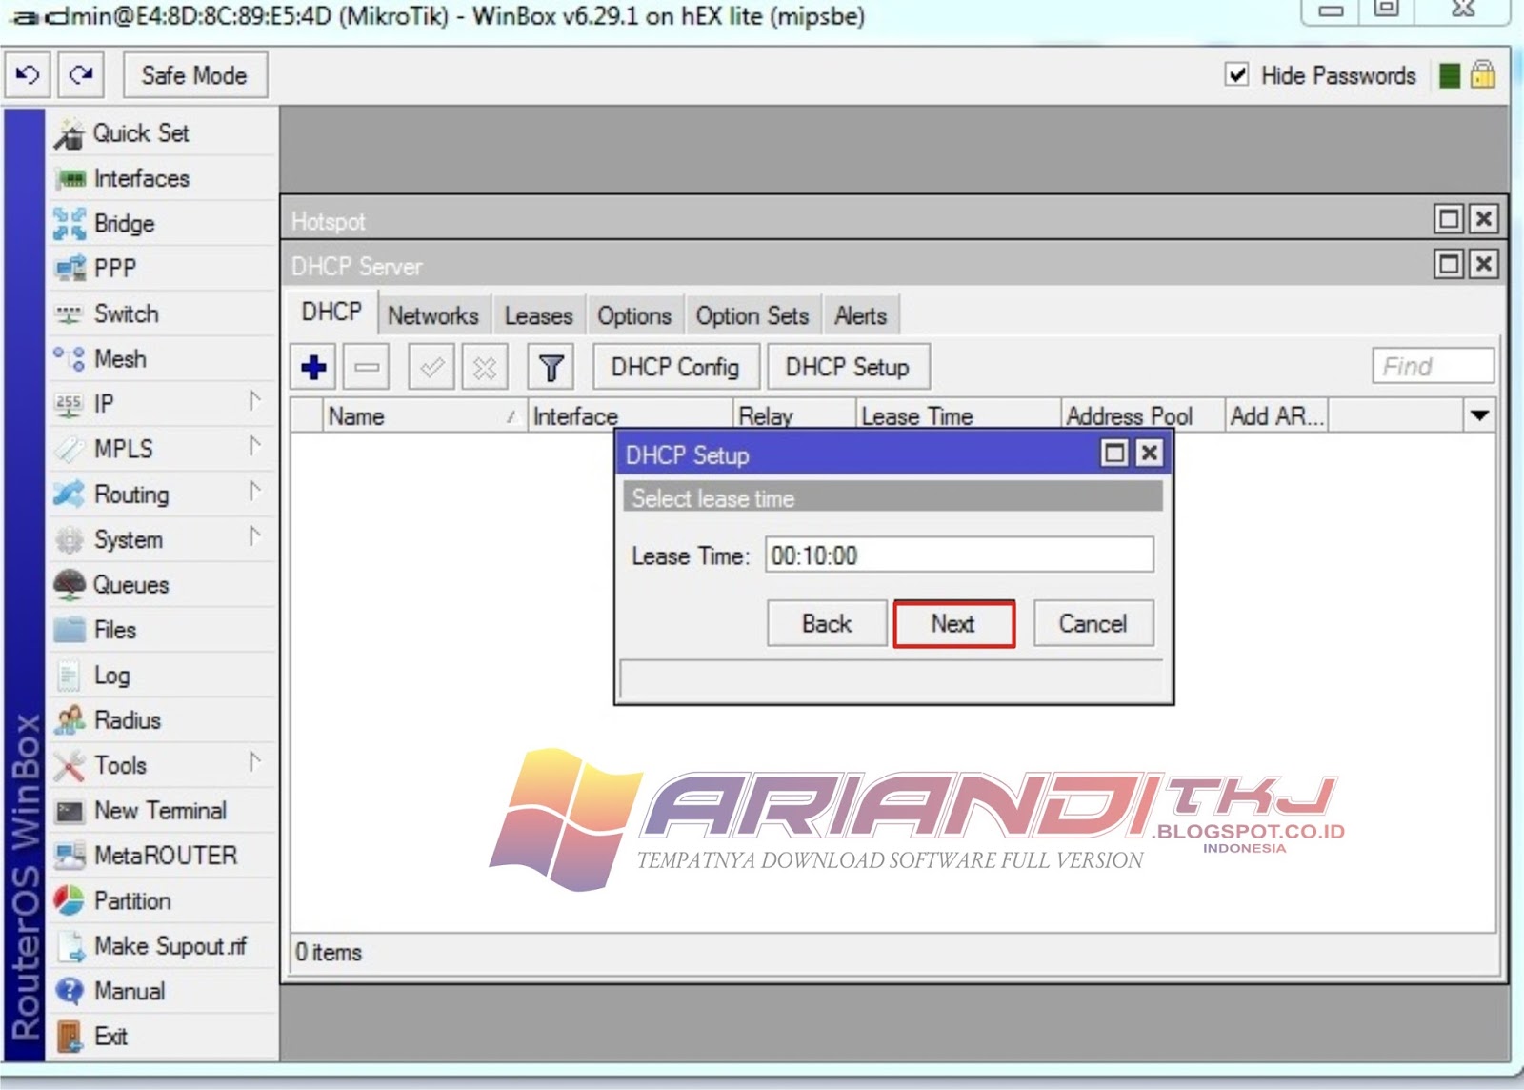The image size is (1524, 1090).
Task: Add a new DHCP server entry
Action: pyautogui.click(x=313, y=367)
